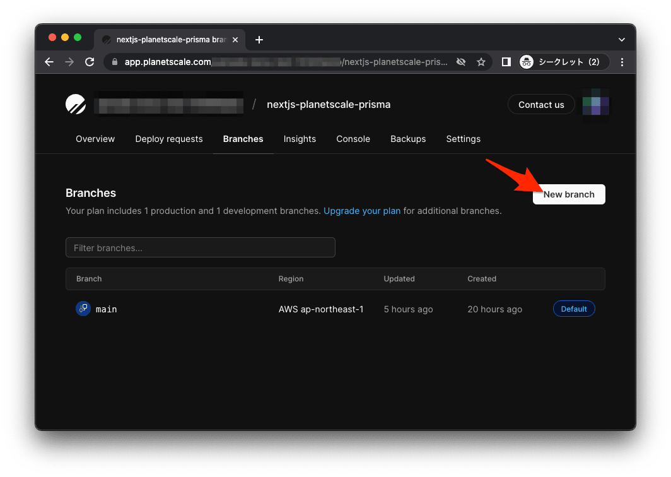Open the Settings tab
The height and width of the screenshot is (477, 671).
[463, 139]
